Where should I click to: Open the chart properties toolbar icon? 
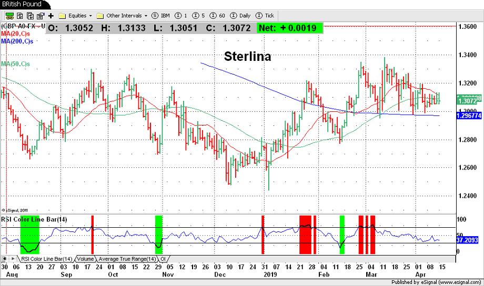[41, 16]
